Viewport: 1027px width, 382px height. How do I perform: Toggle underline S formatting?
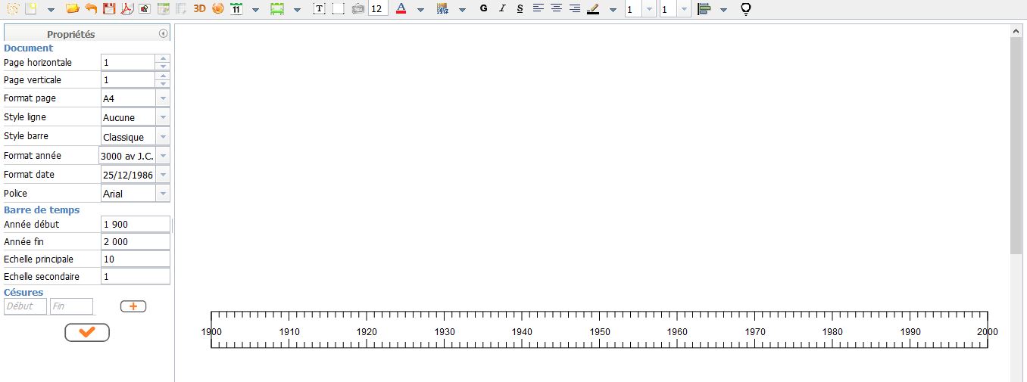[x=520, y=9]
